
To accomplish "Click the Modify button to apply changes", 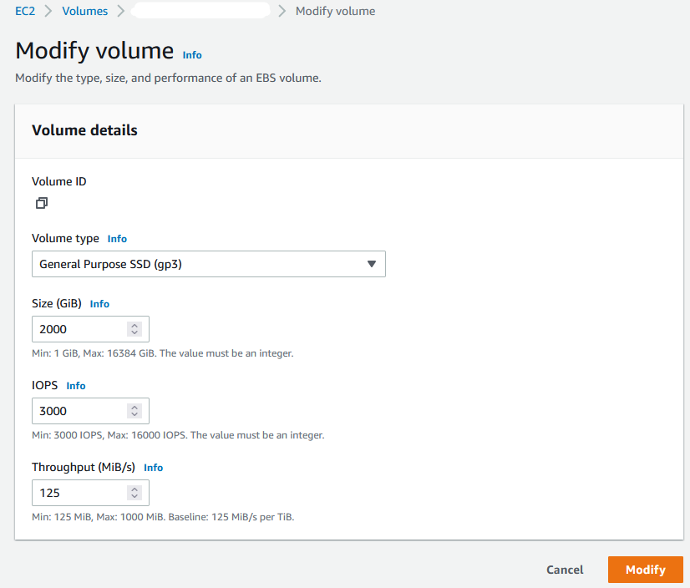I will pos(645,570).
